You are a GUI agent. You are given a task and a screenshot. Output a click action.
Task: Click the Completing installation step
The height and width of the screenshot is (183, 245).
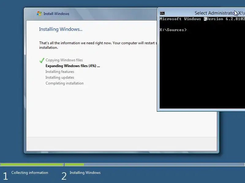(x=65, y=83)
